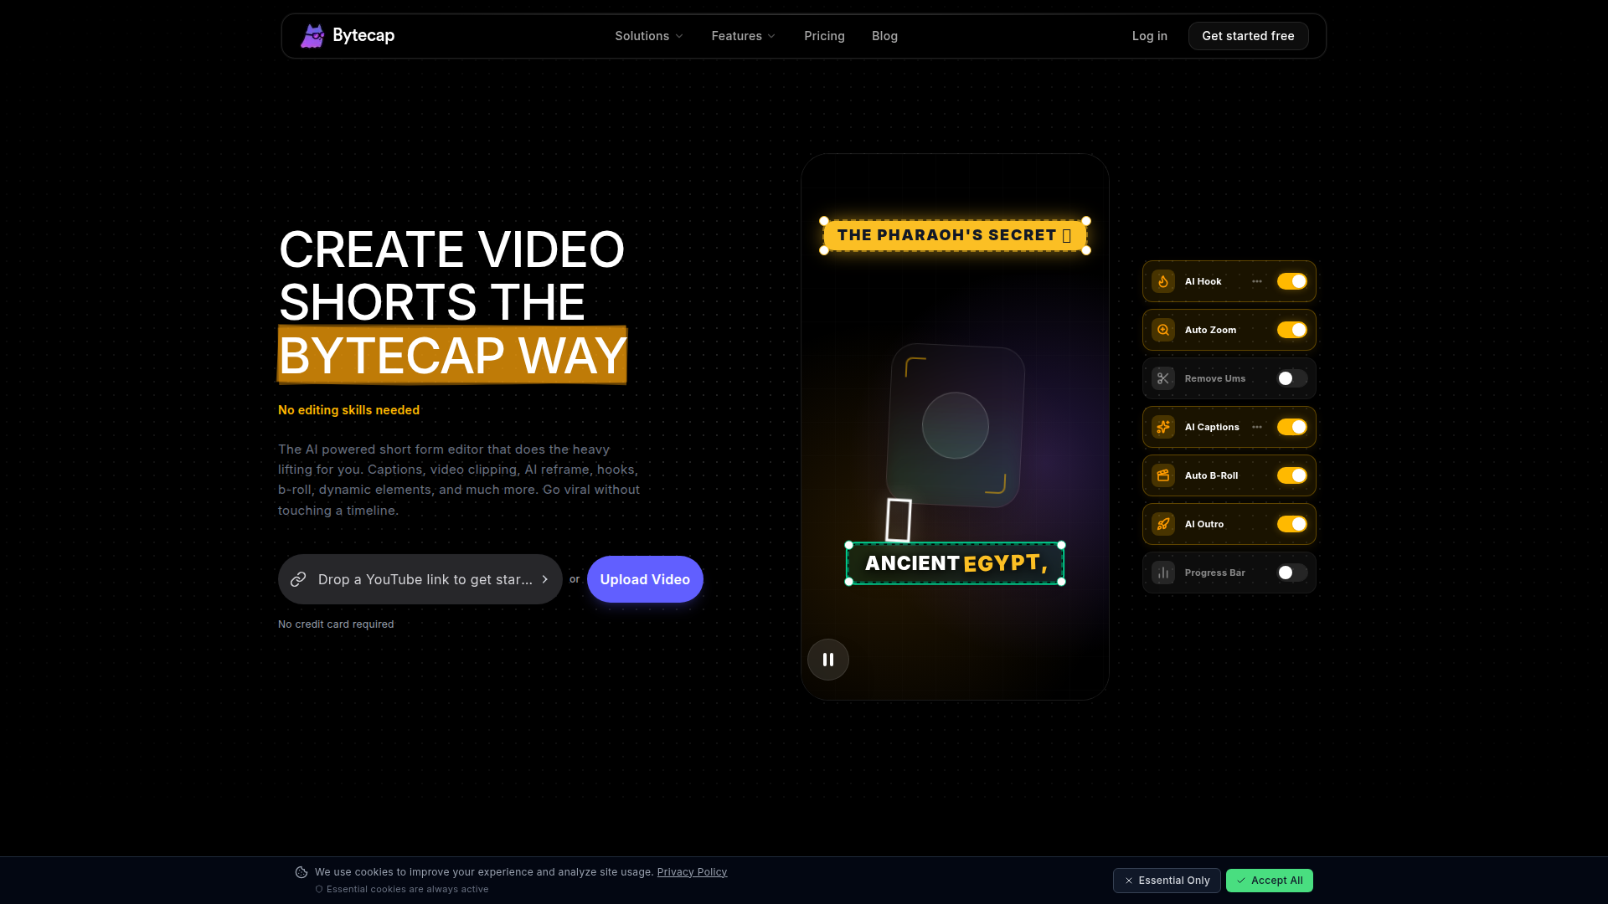Click the AI Hook flame icon
The image size is (1608, 904).
pos(1163,281)
